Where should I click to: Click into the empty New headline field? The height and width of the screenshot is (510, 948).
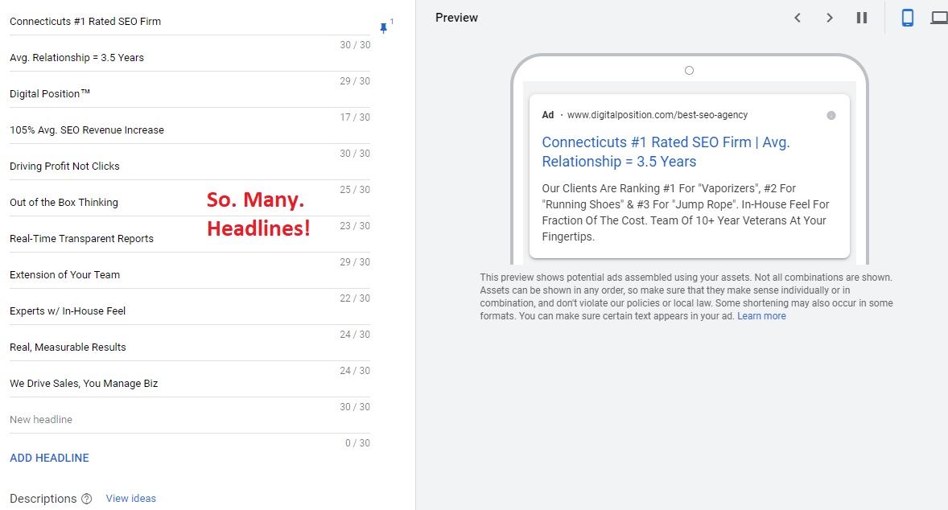[x=190, y=419]
